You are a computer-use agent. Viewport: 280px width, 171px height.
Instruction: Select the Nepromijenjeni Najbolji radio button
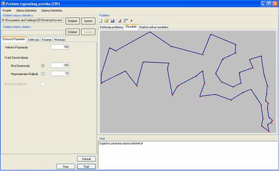coord(43,74)
